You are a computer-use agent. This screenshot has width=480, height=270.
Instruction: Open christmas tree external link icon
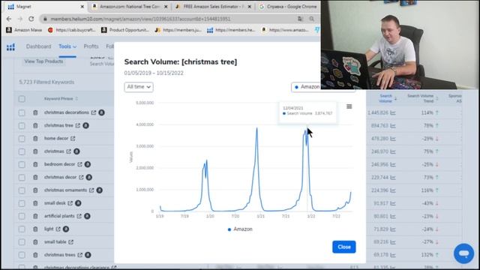pos(78,125)
